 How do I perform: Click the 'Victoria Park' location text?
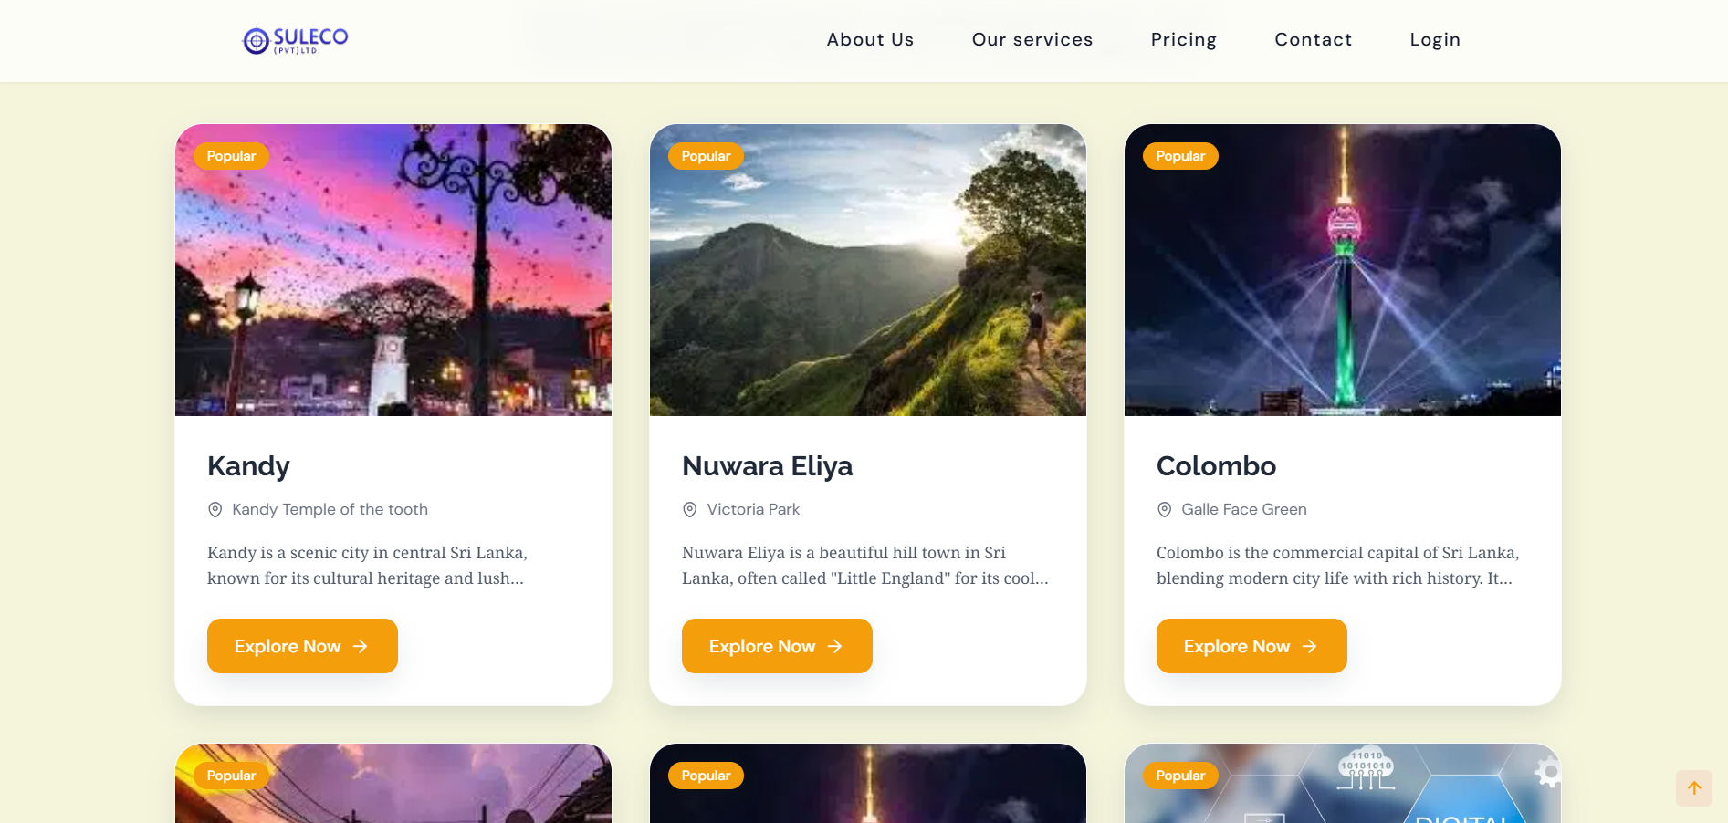(x=753, y=509)
